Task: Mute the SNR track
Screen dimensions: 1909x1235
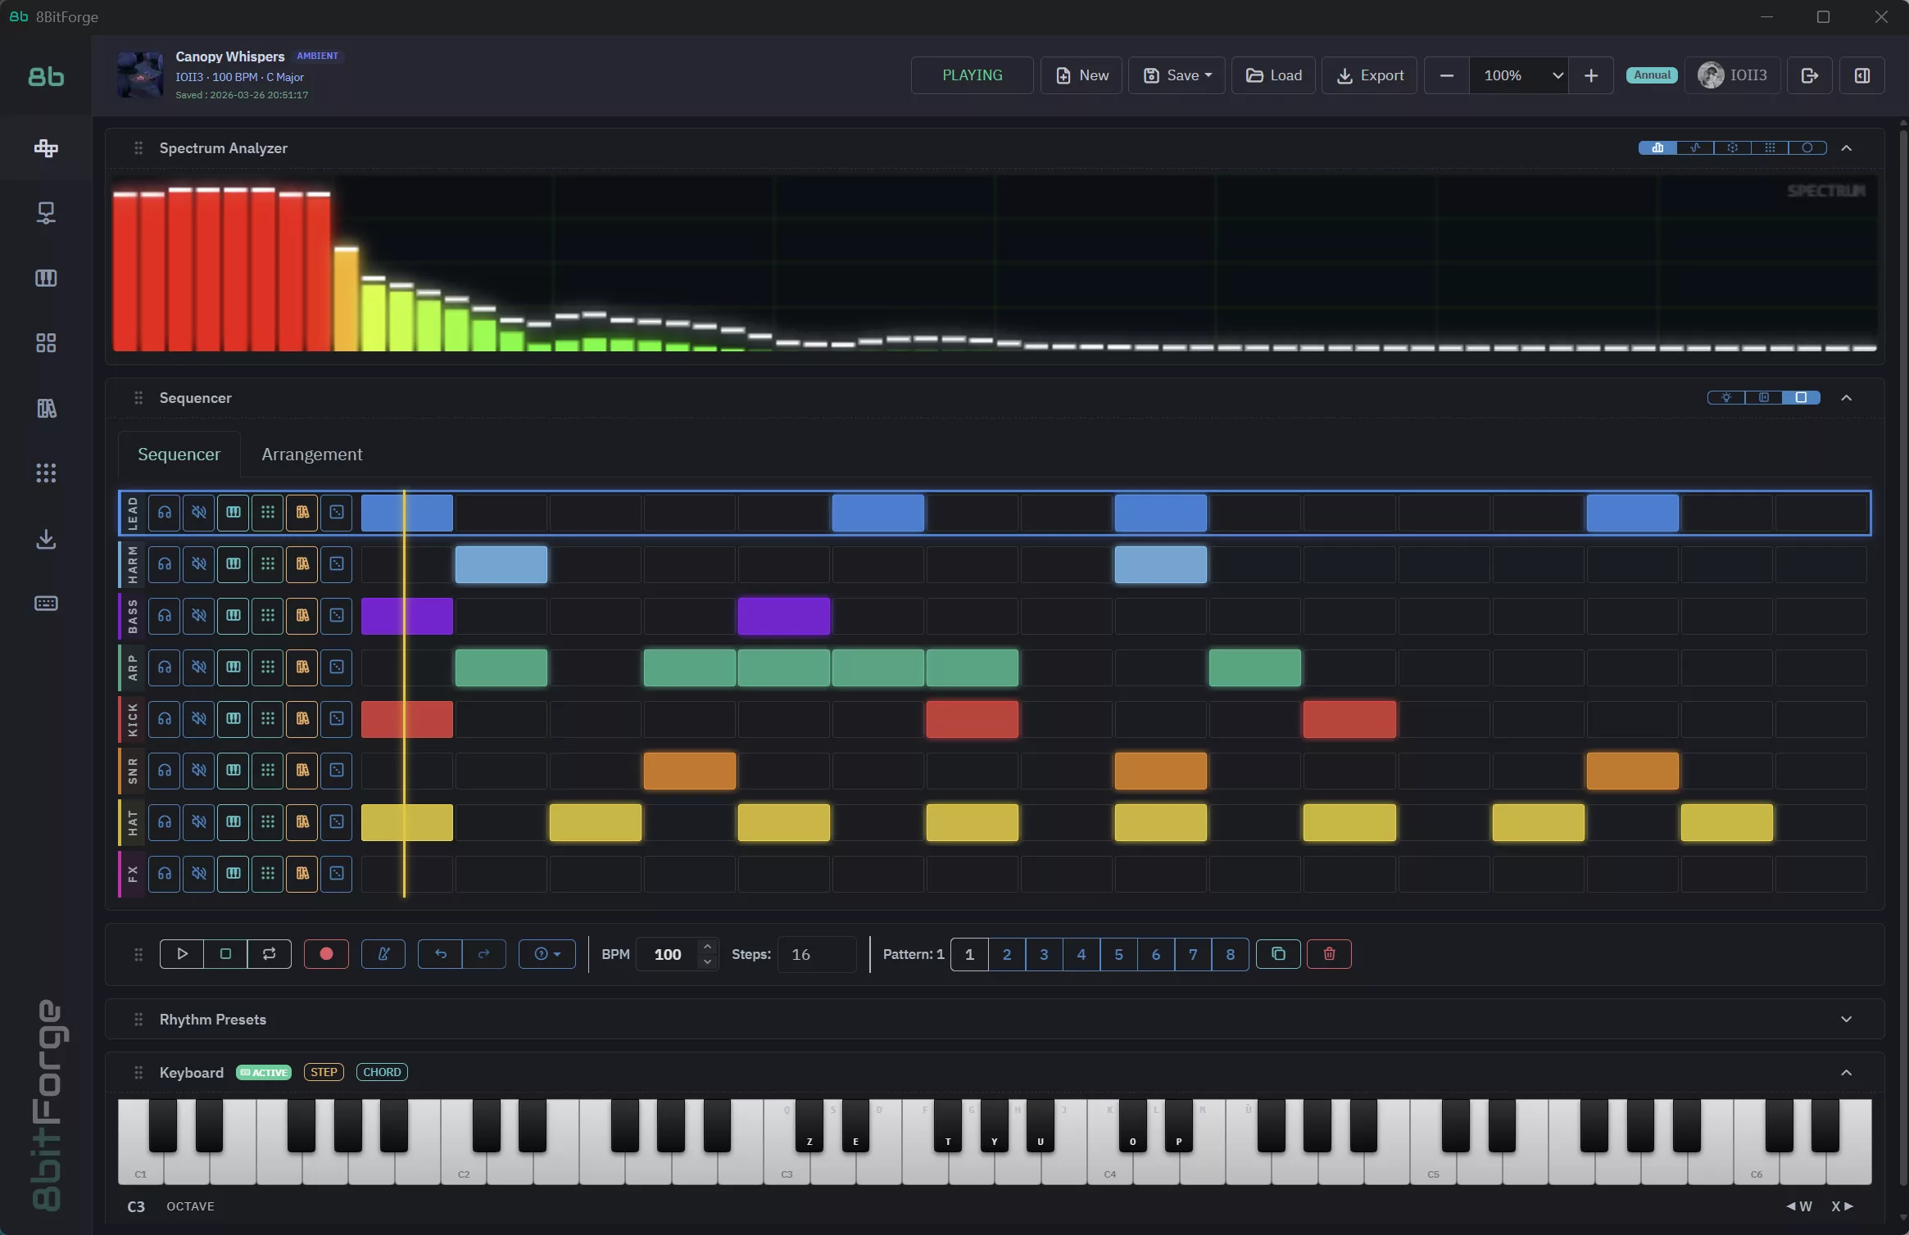Action: point(198,770)
